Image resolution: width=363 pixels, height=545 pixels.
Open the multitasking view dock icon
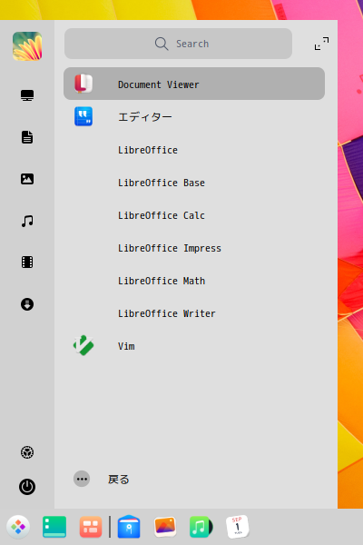91,527
